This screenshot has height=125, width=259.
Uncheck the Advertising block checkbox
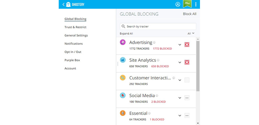coord(187,45)
